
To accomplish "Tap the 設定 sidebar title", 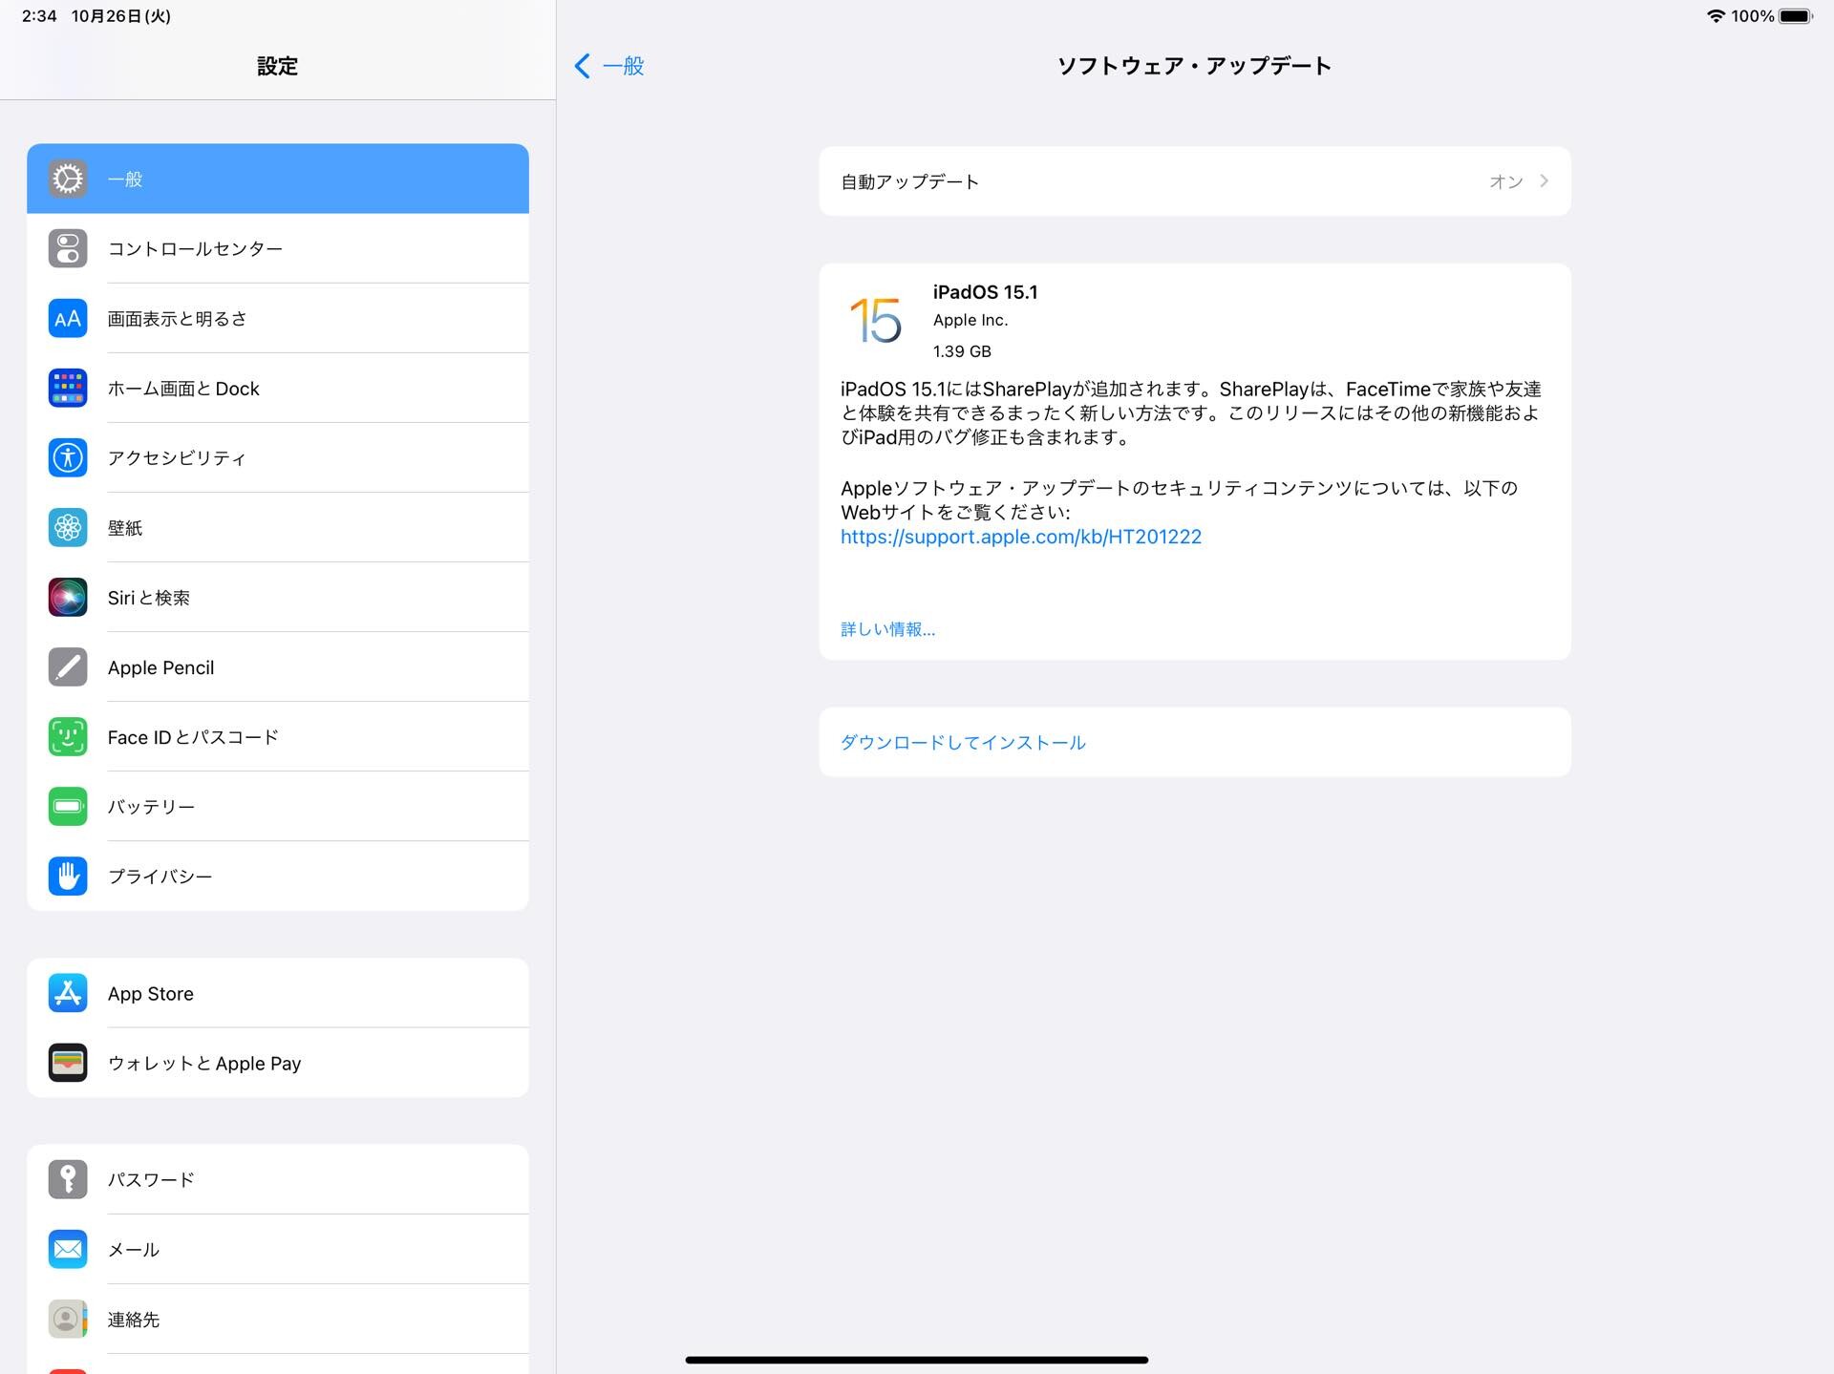I will (x=277, y=66).
